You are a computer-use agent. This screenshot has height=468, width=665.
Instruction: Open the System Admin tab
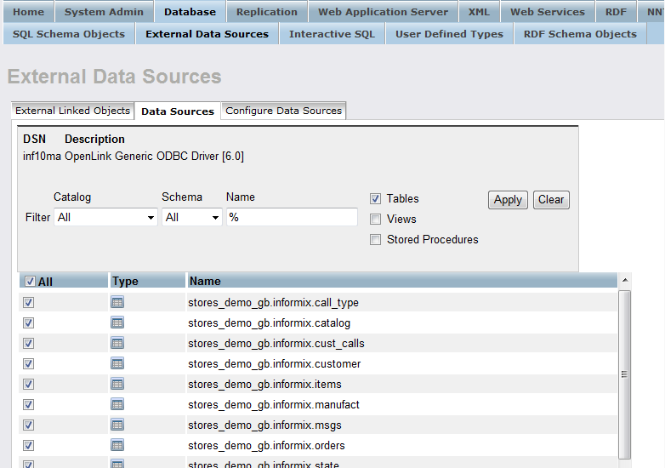click(x=104, y=11)
